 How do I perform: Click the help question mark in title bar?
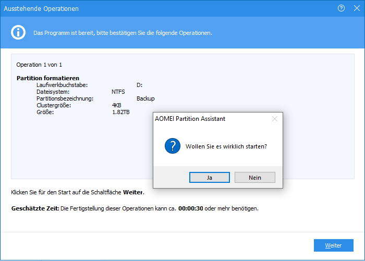[x=342, y=8]
